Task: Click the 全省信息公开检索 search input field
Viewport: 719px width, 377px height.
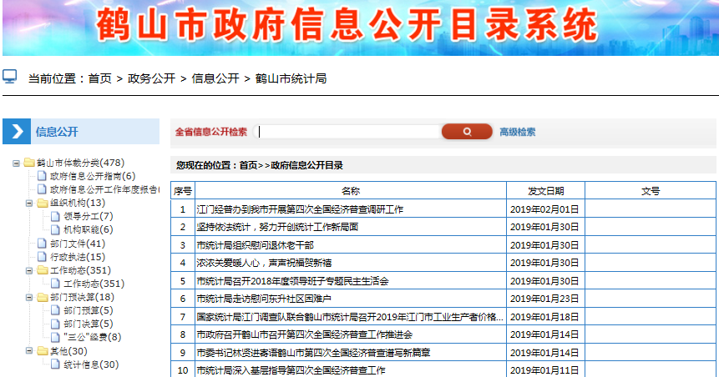Action: click(348, 132)
